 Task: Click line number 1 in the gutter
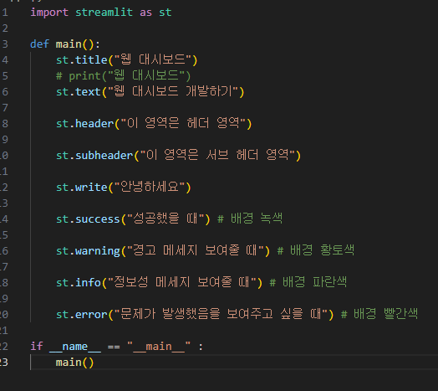tap(5, 13)
